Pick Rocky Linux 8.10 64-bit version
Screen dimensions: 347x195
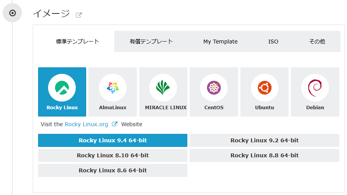click(113, 155)
